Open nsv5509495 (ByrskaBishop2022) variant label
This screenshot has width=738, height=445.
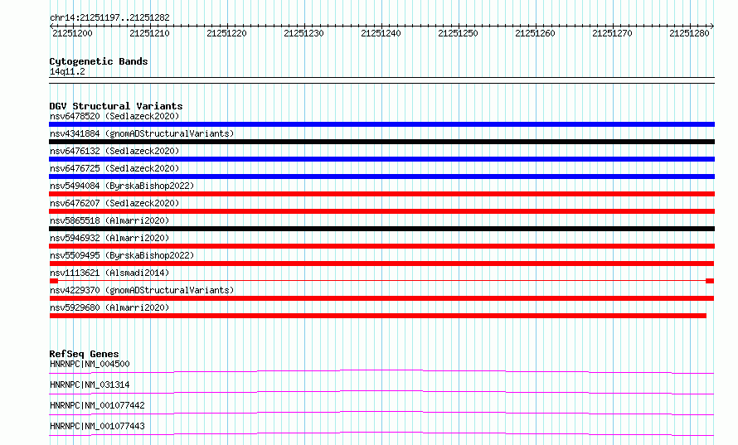[122, 255]
